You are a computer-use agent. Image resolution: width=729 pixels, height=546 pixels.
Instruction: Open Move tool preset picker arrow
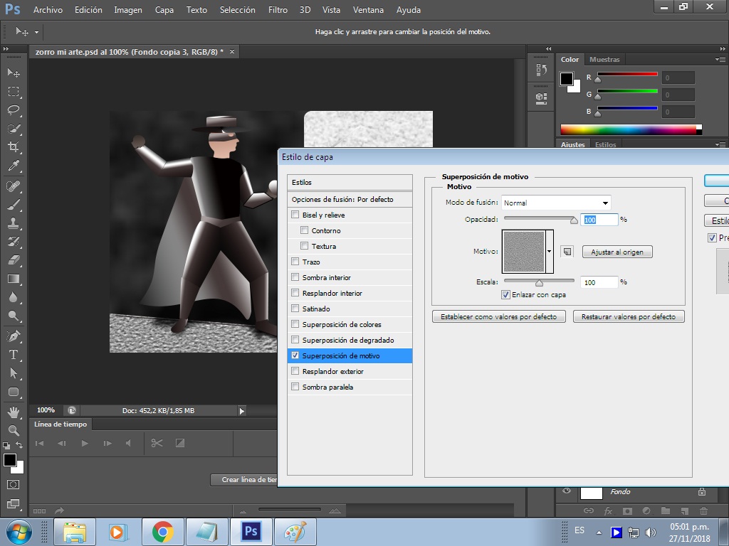[36, 32]
